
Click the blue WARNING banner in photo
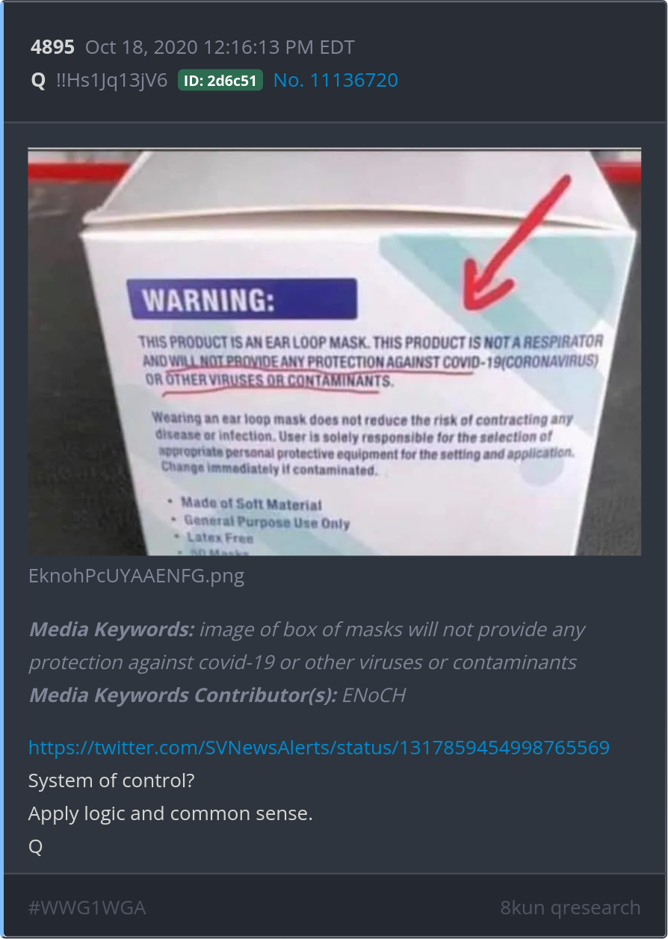(x=241, y=299)
